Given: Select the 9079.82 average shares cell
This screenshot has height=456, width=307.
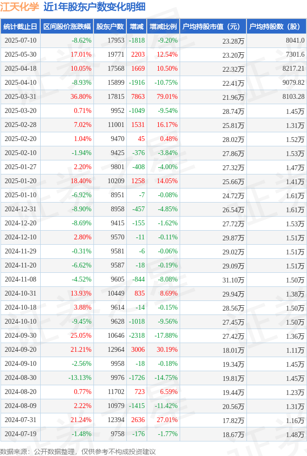Looking at the screenshot, I should coord(293,82).
